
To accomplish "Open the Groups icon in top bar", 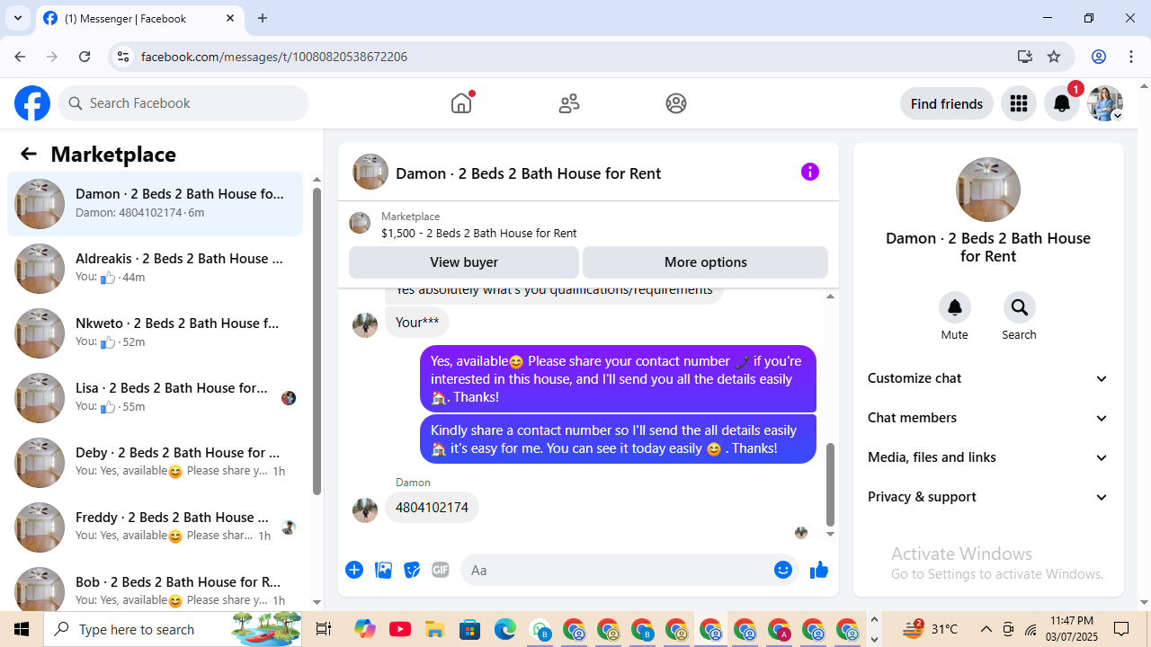I will click(x=676, y=103).
